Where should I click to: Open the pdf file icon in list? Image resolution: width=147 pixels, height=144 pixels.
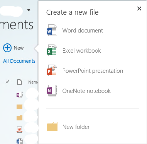(x=20, y=130)
